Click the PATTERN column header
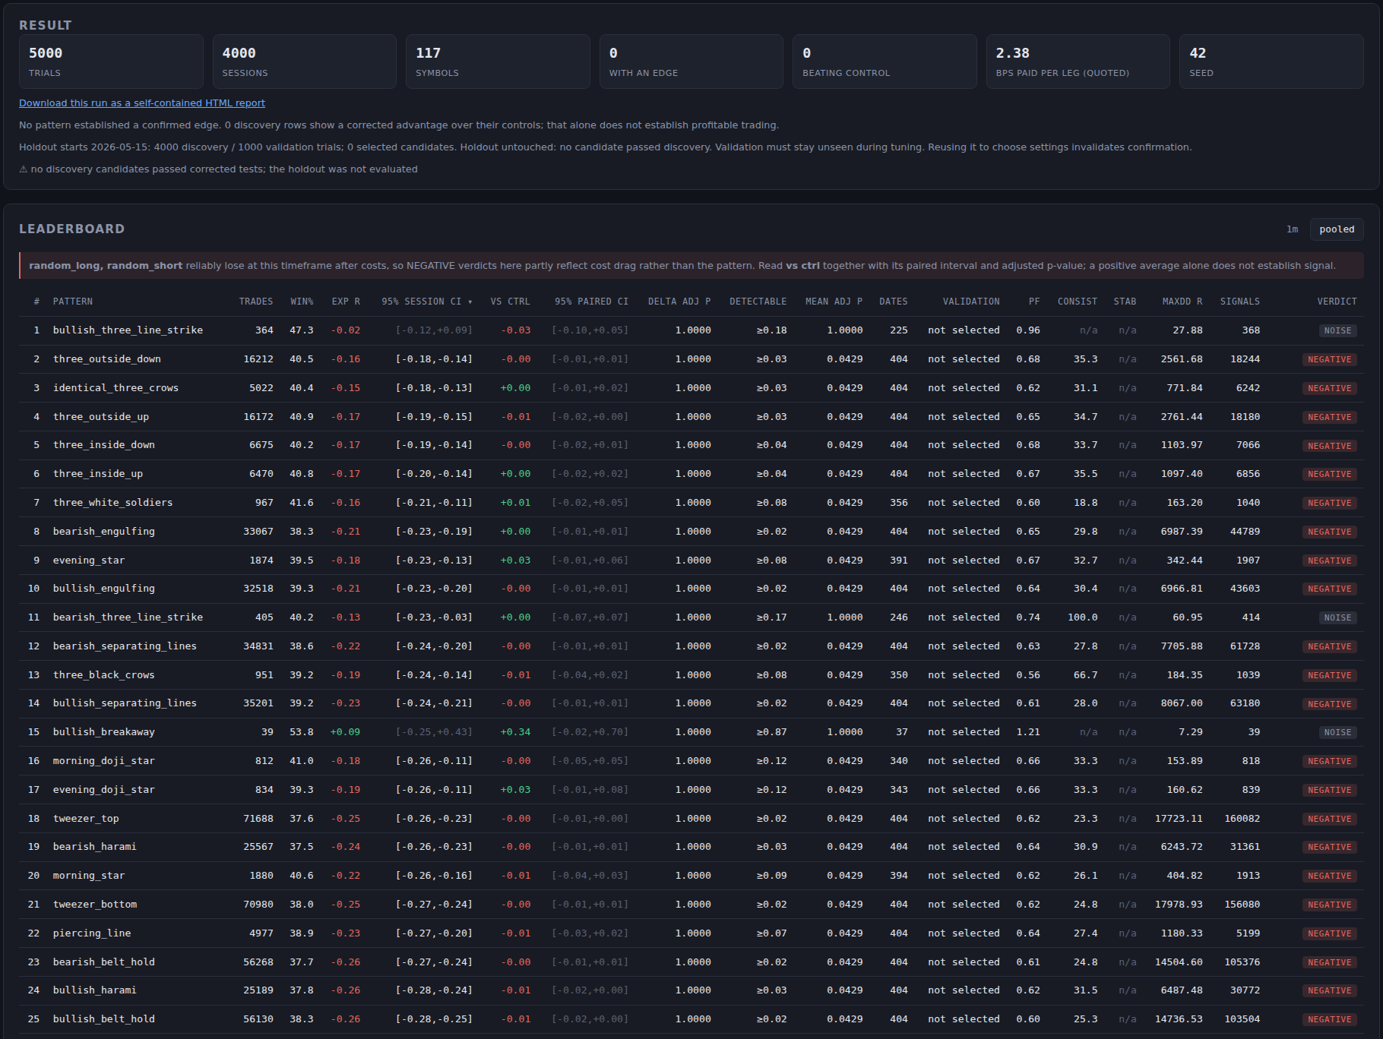The image size is (1383, 1039). [x=73, y=302]
